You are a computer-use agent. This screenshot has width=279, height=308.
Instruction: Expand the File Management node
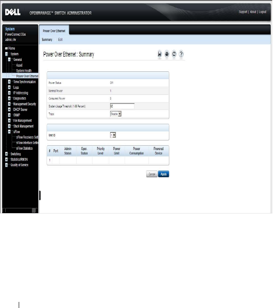pyautogui.click(x=9, y=121)
